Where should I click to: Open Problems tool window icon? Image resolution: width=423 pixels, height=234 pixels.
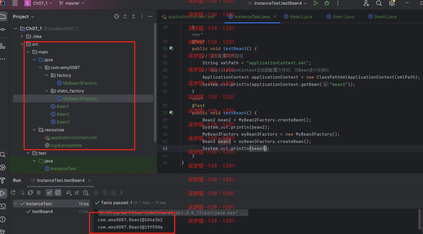3,219
